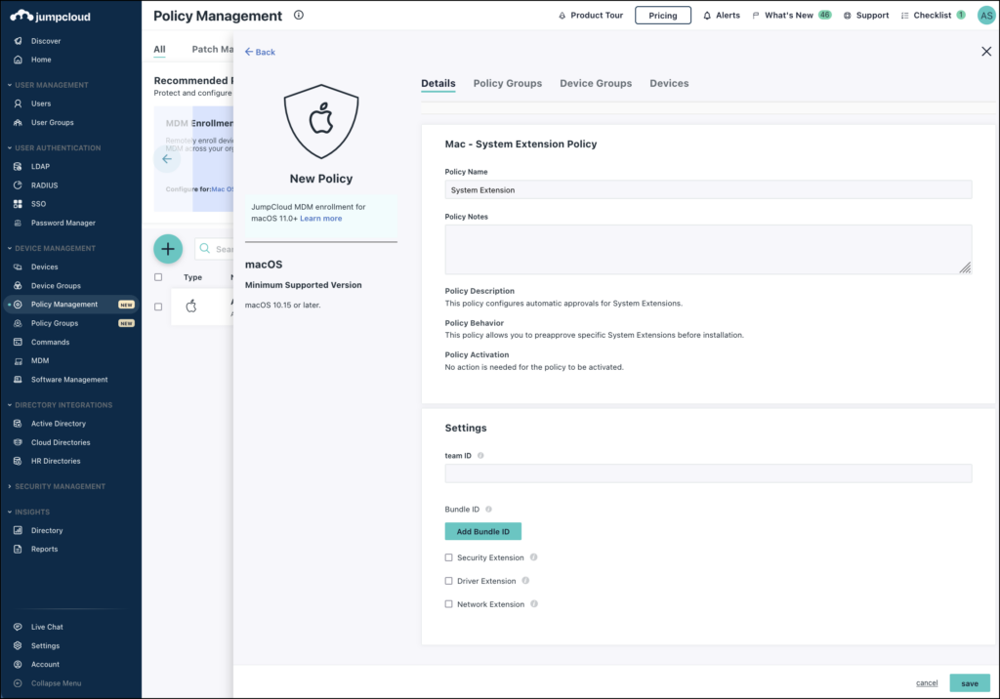
Task: Go to Home in the sidebar
Action: [x=41, y=60]
